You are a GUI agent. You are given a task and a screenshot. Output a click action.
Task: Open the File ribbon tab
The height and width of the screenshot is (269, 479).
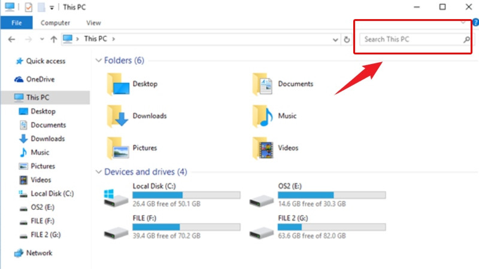(x=17, y=23)
